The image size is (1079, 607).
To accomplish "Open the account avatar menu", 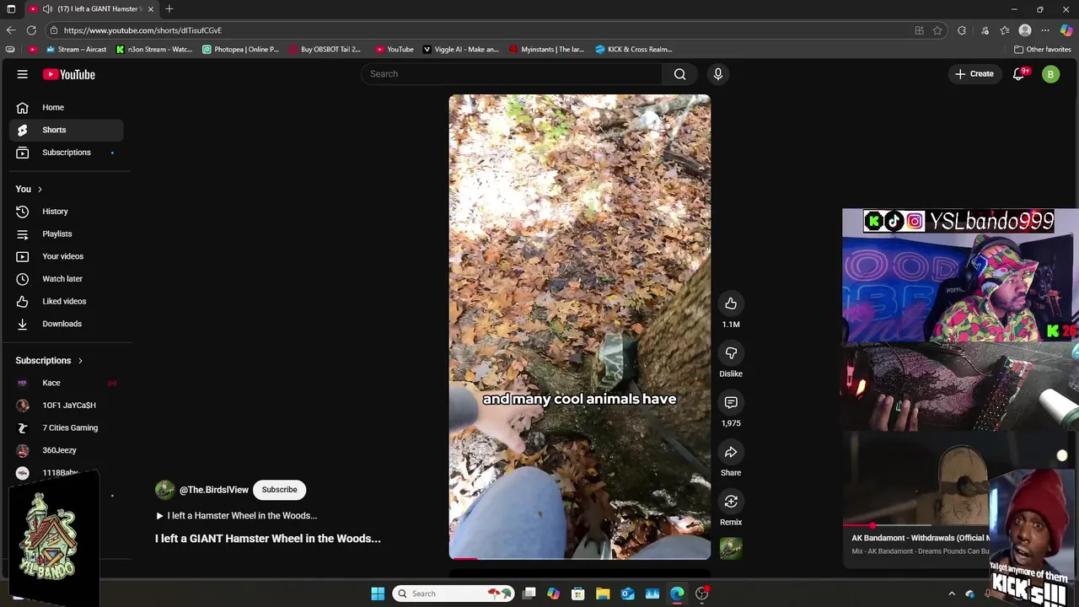I will [1050, 74].
